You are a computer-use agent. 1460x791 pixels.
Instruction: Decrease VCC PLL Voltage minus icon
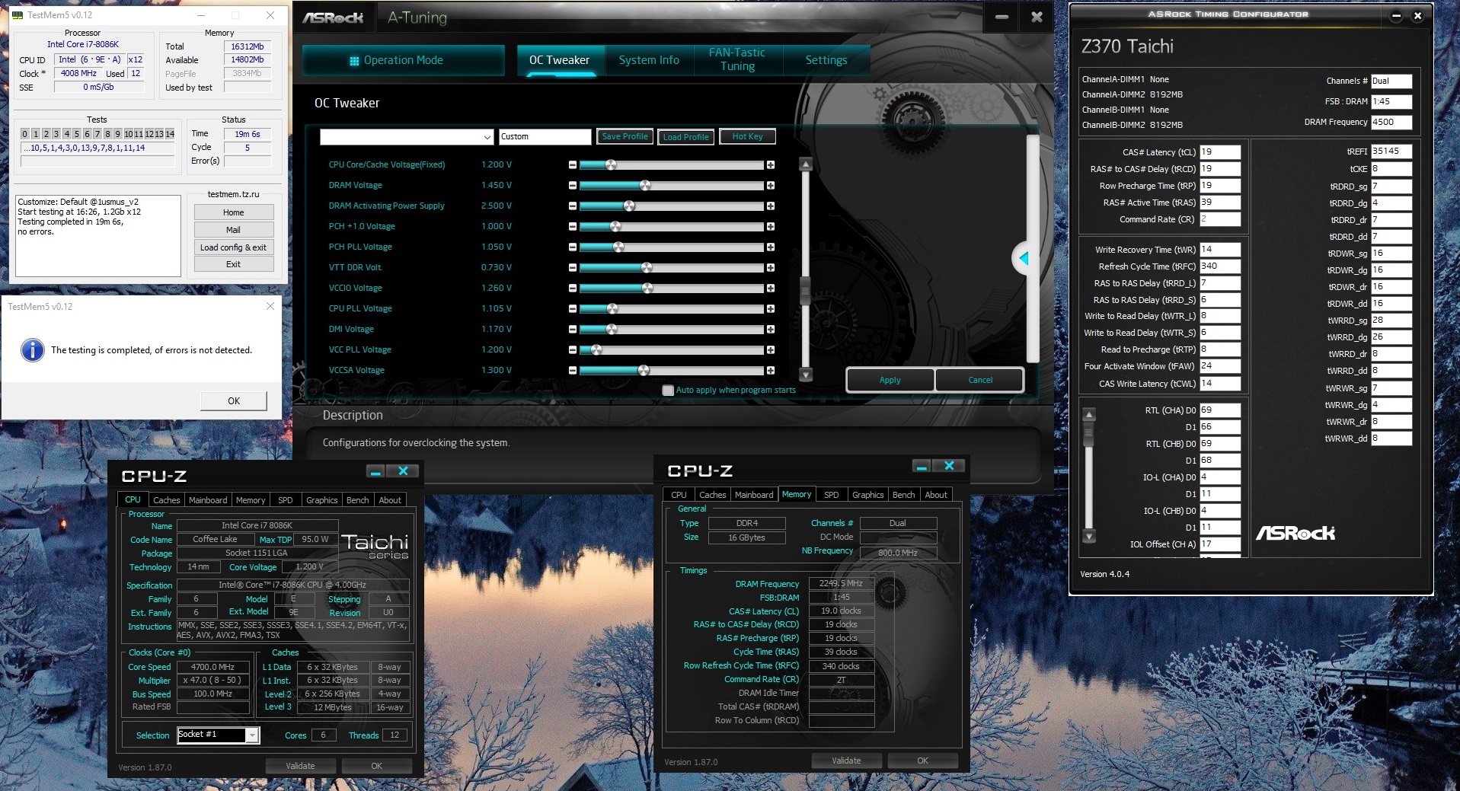point(573,349)
